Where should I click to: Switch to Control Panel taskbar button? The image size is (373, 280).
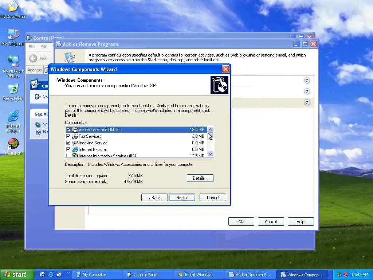click(x=148, y=275)
